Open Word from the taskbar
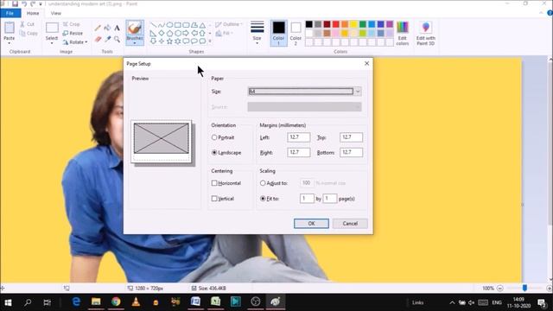Image resolution: width=553 pixels, height=311 pixels. tap(195, 301)
